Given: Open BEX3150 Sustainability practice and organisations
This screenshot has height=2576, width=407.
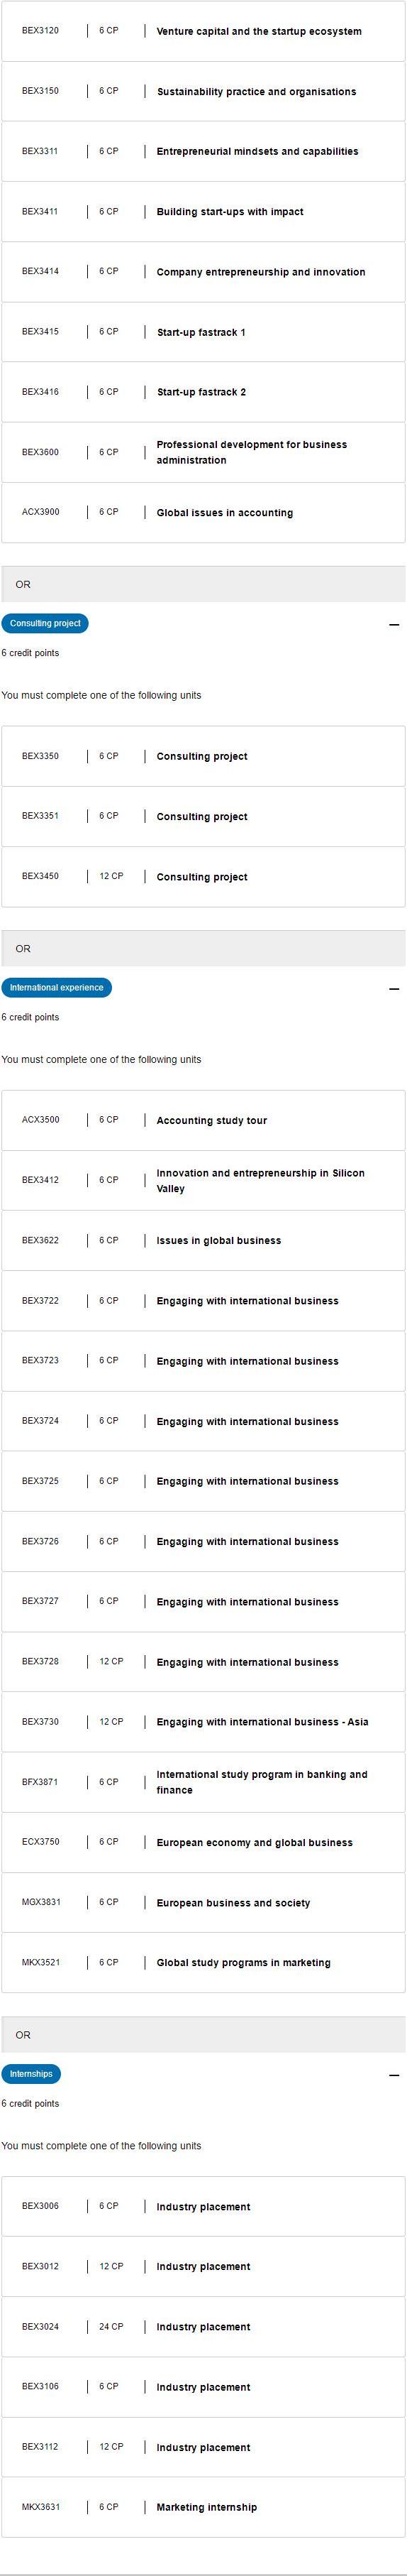Looking at the screenshot, I should pyautogui.click(x=203, y=91).
